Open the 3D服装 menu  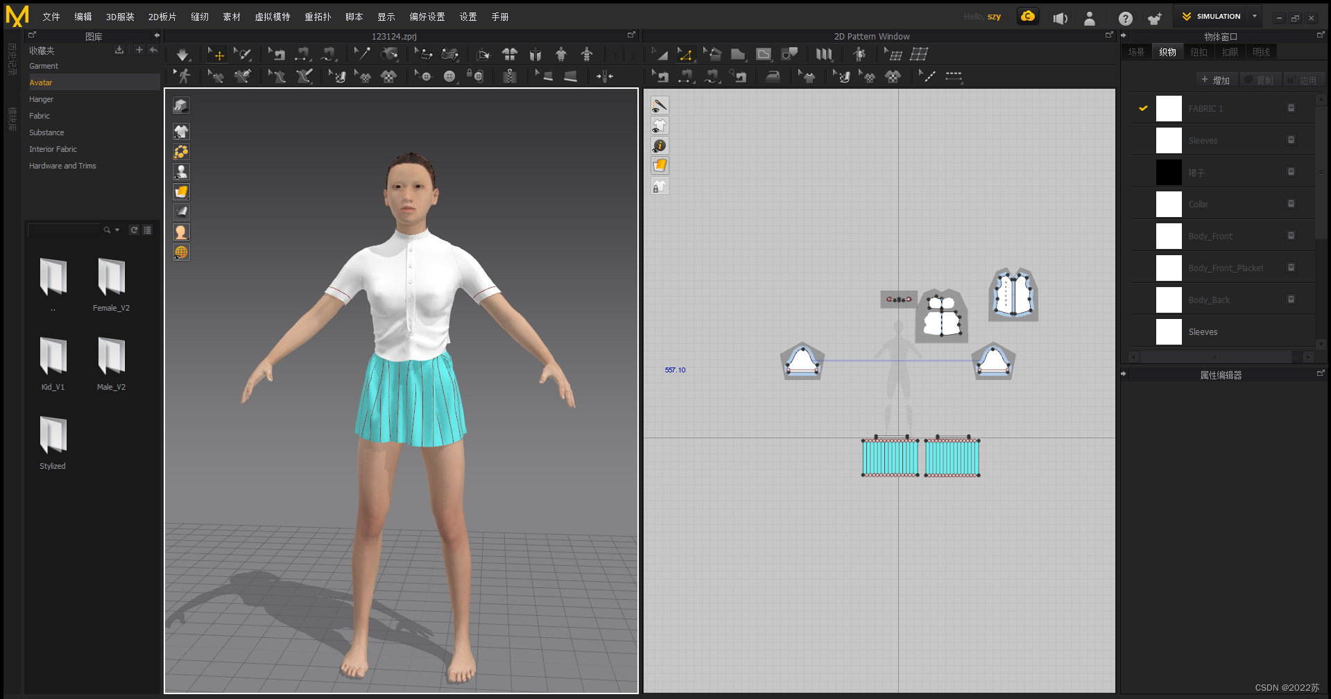point(120,17)
